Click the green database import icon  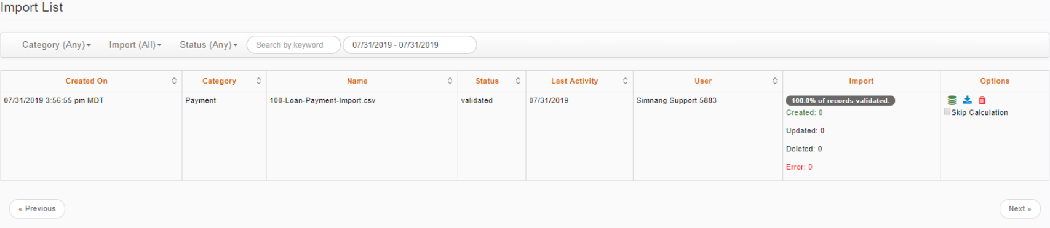[x=952, y=100]
